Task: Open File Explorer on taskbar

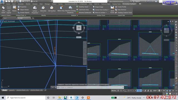Action: point(60,97)
